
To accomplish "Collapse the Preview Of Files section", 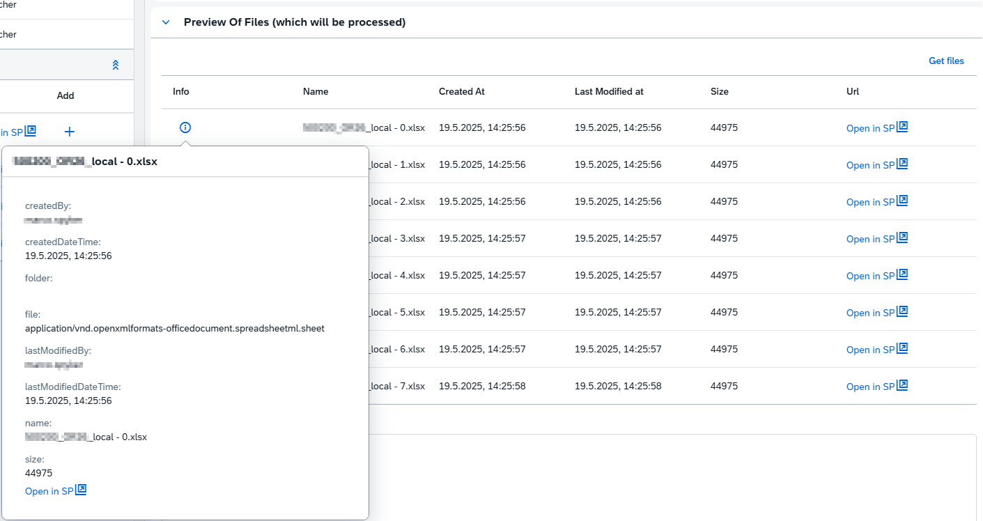I will point(166,22).
